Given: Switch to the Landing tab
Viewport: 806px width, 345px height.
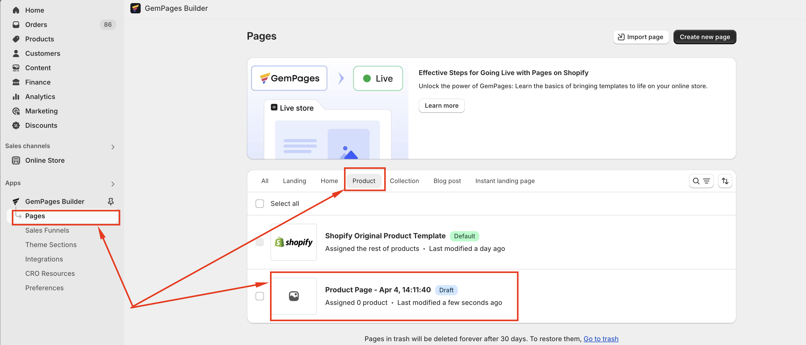Looking at the screenshot, I should coord(294,181).
